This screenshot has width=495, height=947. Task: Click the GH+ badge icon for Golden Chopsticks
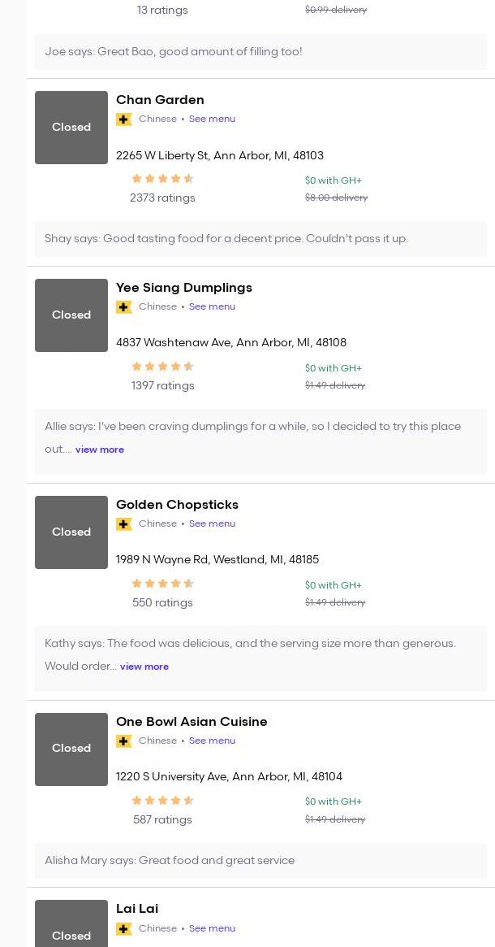coord(124,524)
